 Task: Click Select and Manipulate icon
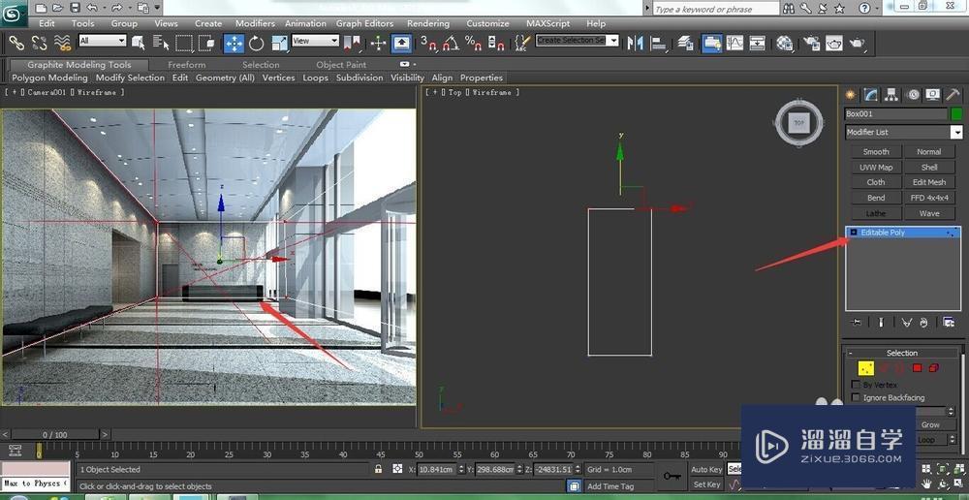[x=378, y=43]
